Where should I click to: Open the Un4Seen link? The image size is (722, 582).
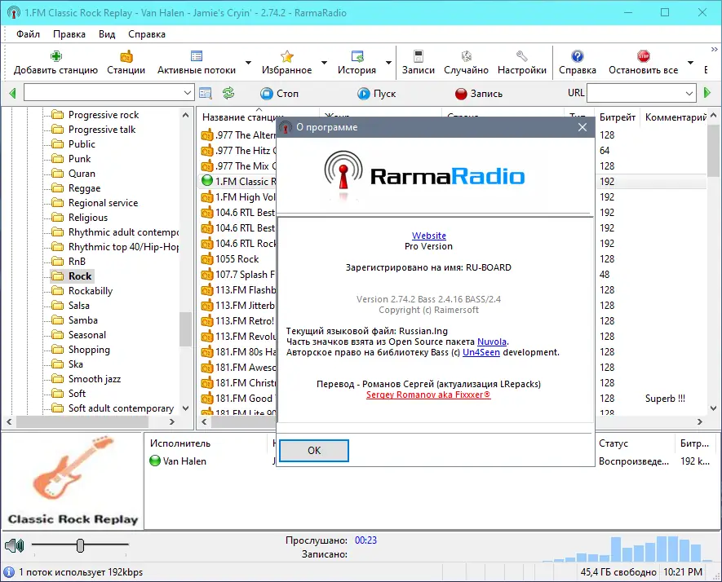click(481, 352)
